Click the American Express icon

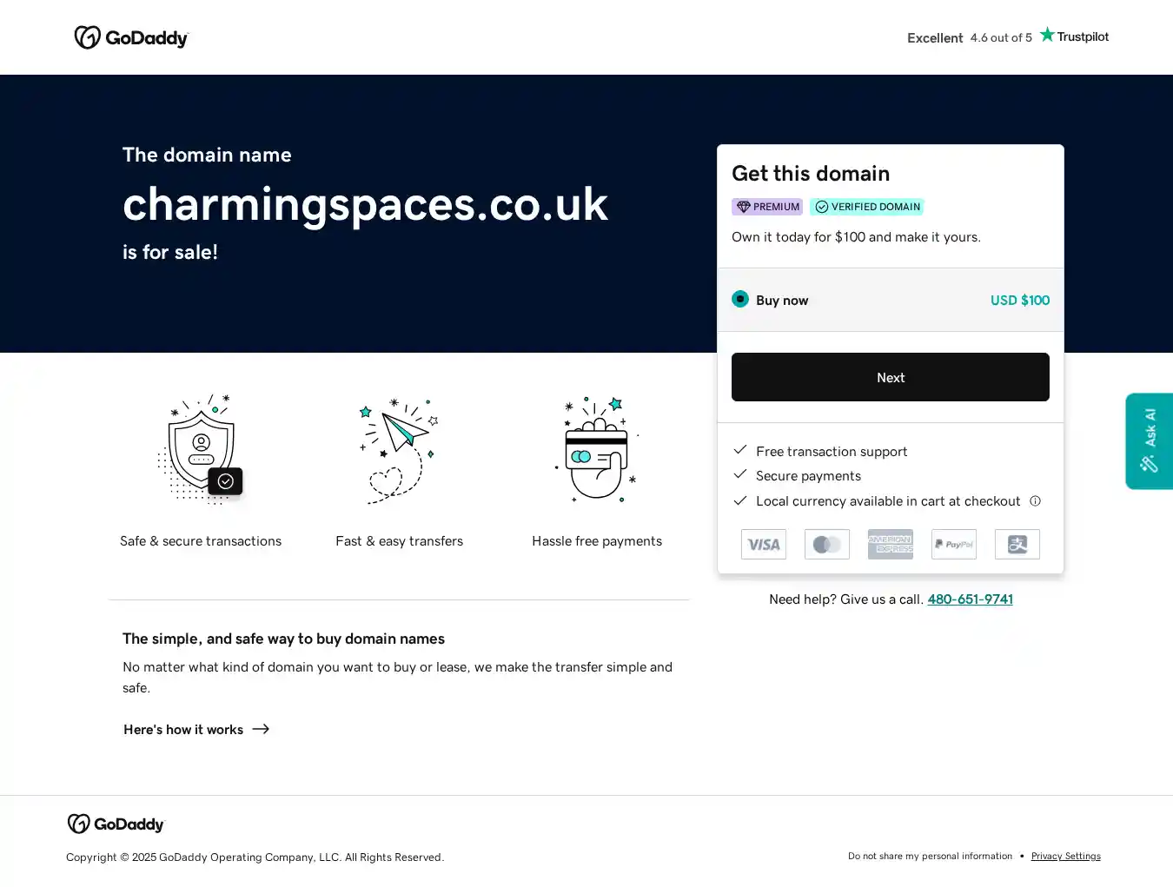click(891, 544)
